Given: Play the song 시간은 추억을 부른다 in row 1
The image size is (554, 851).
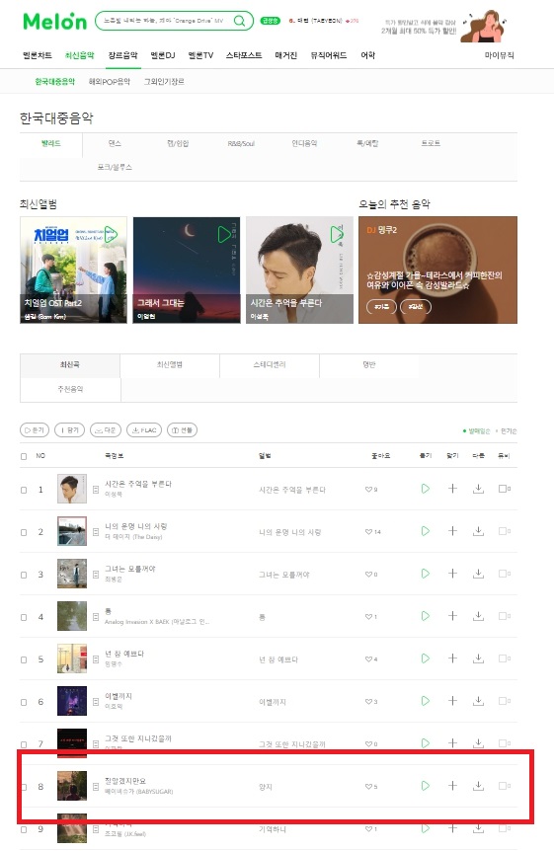Looking at the screenshot, I should tap(426, 489).
